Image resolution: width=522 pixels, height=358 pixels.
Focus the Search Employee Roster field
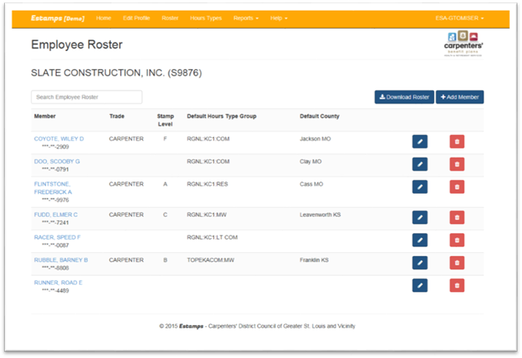point(86,97)
